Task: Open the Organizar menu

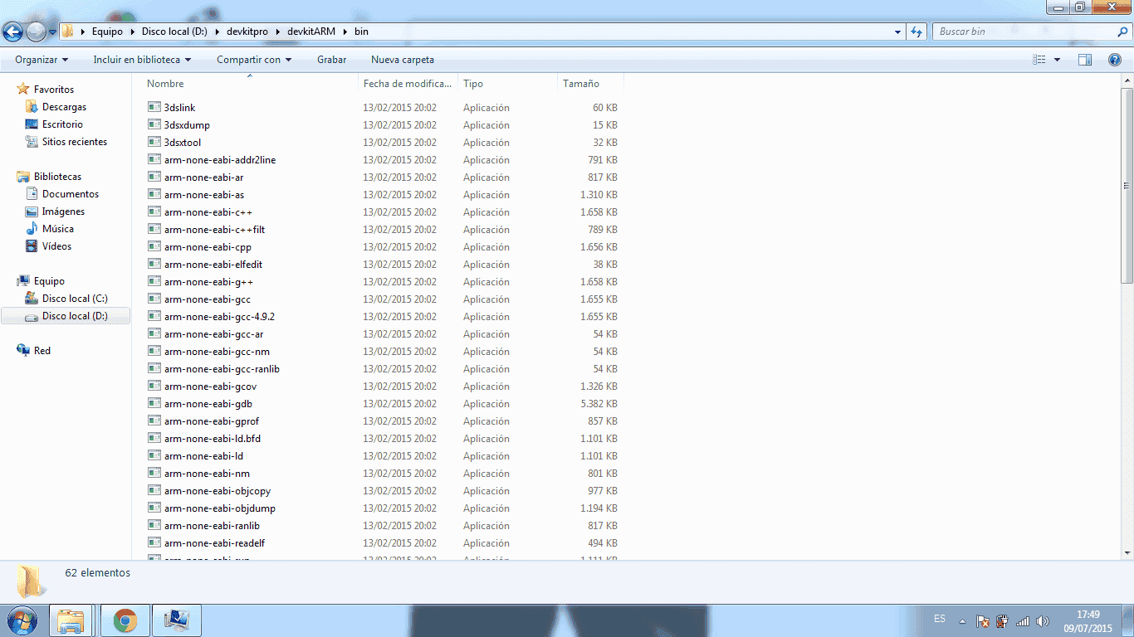Action: pos(42,60)
